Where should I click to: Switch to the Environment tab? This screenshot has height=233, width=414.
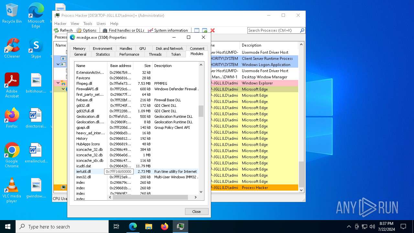pos(103,49)
